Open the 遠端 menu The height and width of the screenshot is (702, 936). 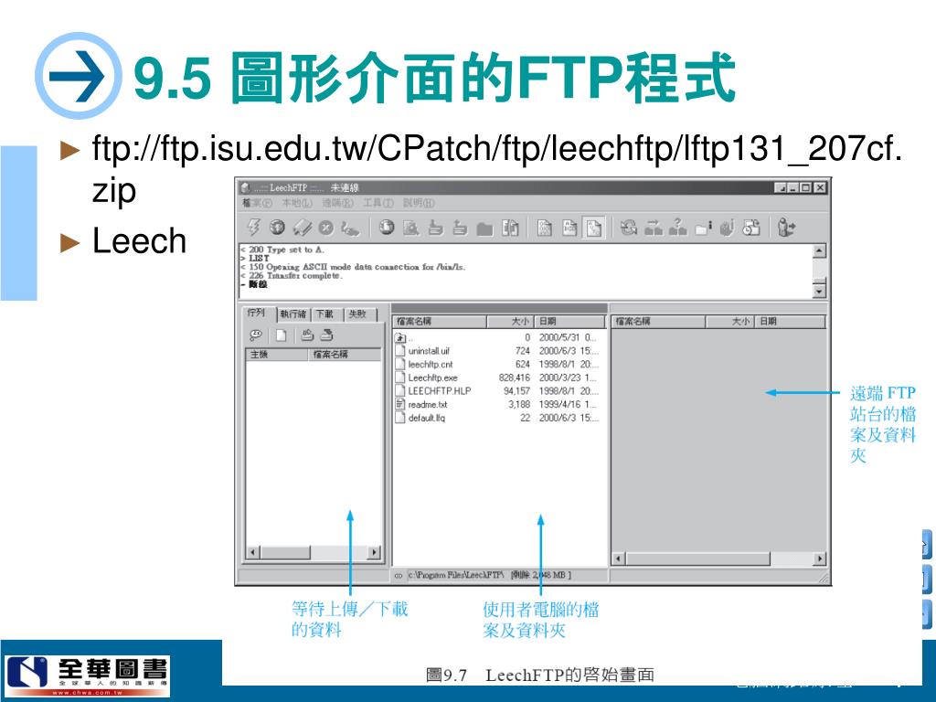(337, 203)
